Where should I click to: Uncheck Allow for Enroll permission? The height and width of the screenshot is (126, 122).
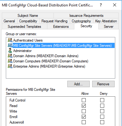click(84, 117)
